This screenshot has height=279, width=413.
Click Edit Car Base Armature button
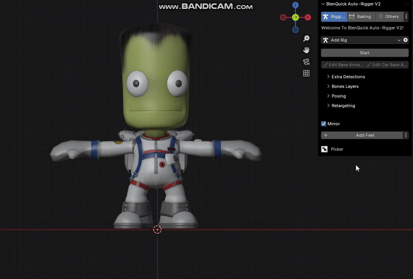387,65
